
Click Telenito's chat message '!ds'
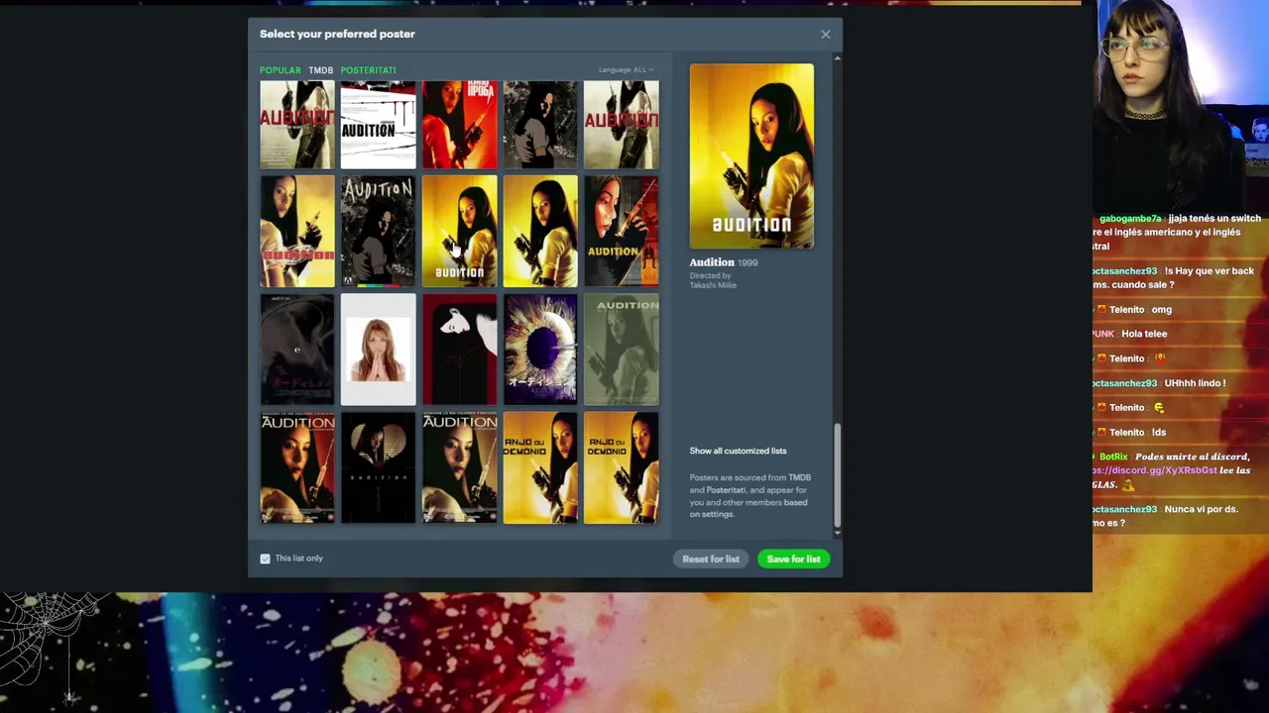pos(1159,433)
